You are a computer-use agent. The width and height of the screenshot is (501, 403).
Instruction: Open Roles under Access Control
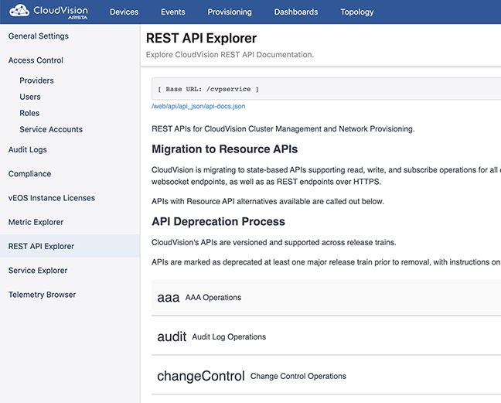tap(29, 113)
